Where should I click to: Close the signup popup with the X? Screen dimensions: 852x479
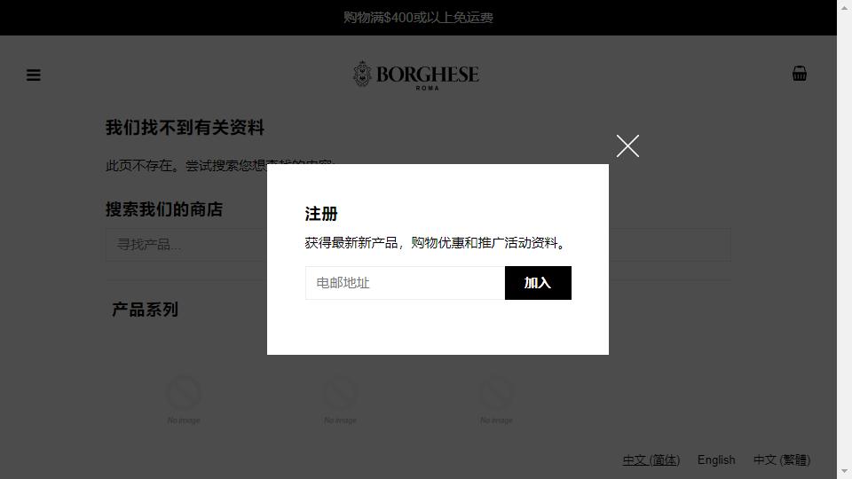click(627, 146)
